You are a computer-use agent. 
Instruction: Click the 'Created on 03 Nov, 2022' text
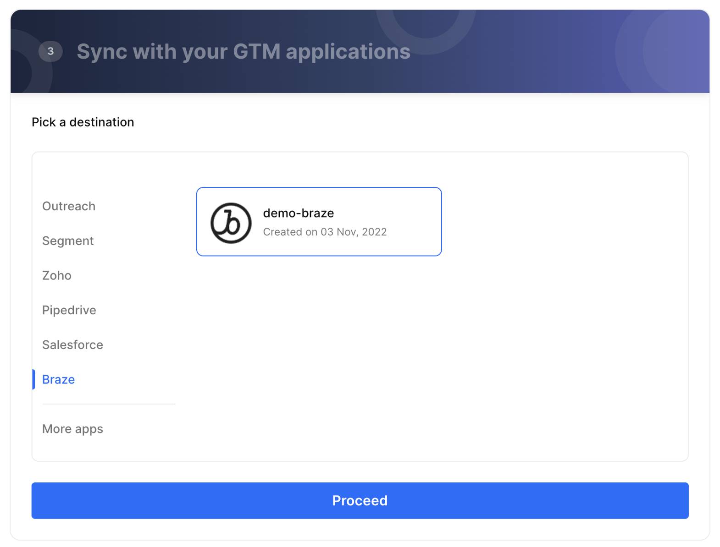[325, 232]
